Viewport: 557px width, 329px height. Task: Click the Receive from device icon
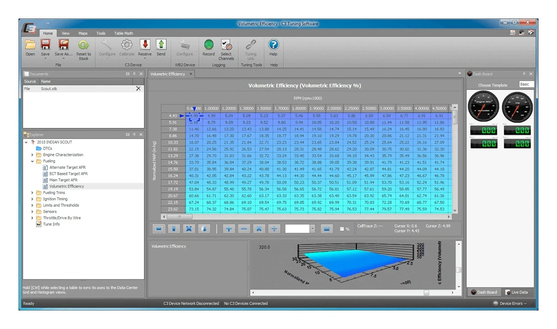tap(145, 45)
